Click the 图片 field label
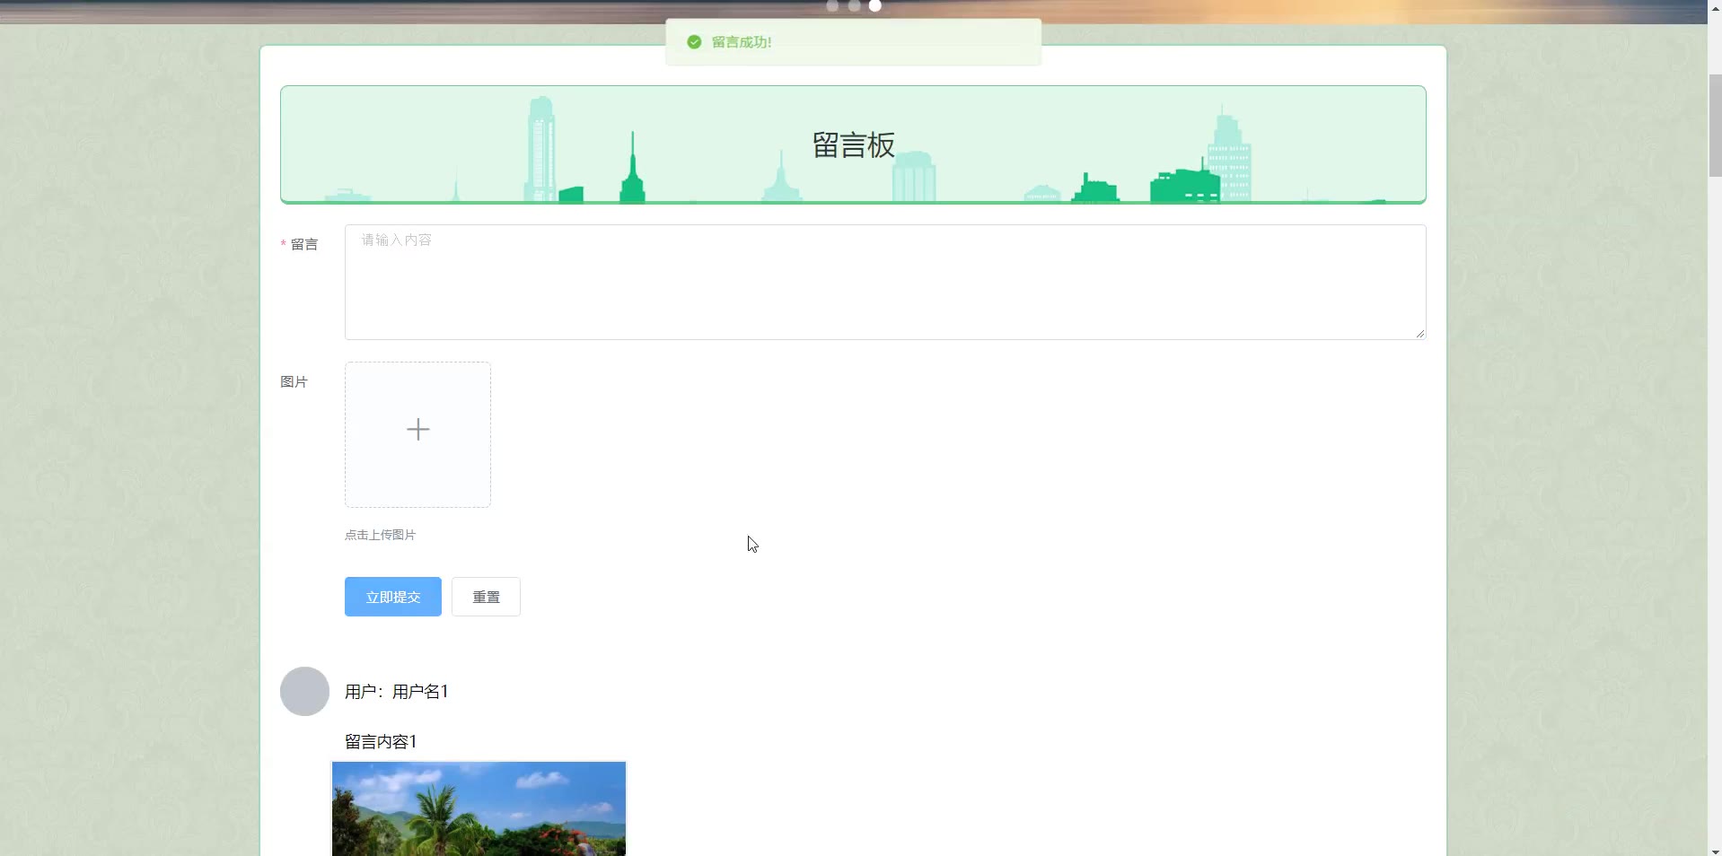 click(294, 382)
